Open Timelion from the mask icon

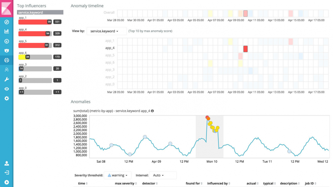point(7,51)
